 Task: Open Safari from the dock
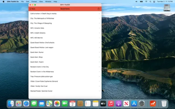(x=26, y=104)
